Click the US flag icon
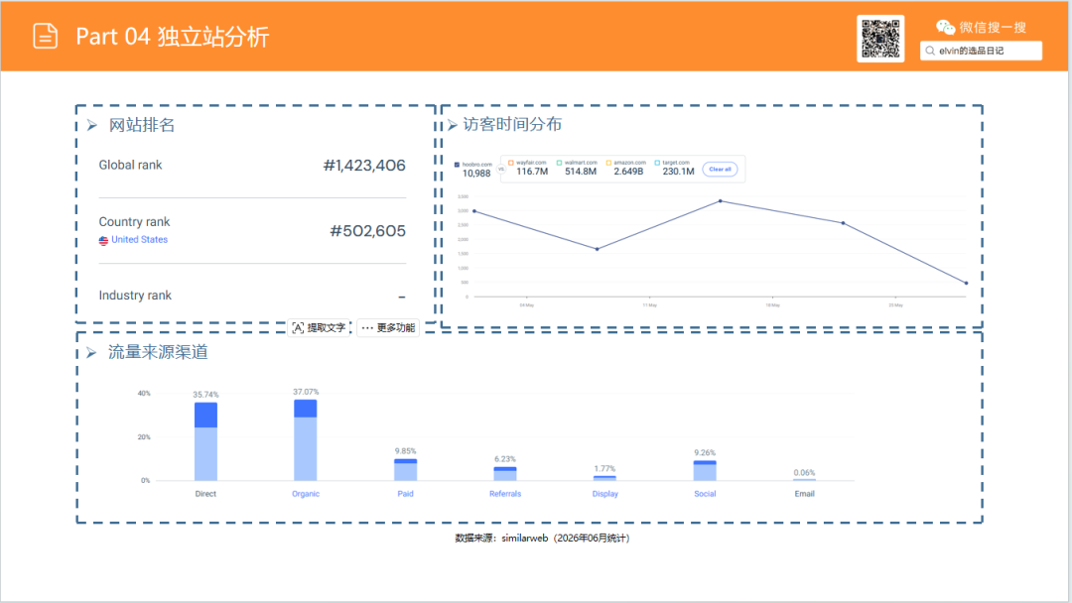 [103, 240]
